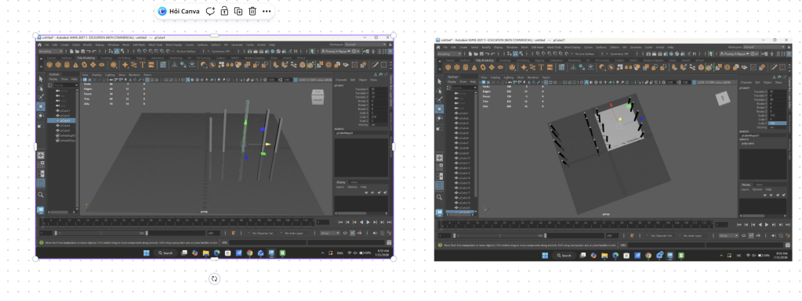This screenshot has height=301, width=802.
Task: Click the top-center edge handle of the selected image
Action: point(215,36)
